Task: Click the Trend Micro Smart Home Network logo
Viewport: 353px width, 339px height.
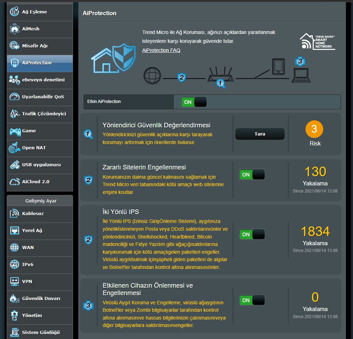Action: click(318, 41)
